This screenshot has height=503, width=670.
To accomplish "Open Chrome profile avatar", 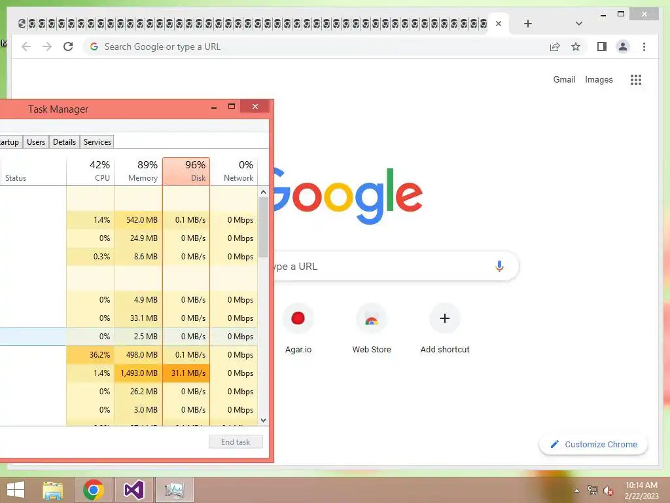I will point(623,47).
